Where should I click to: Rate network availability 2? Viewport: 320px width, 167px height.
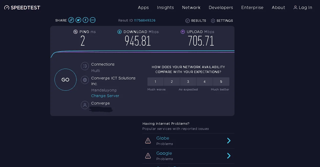click(172, 81)
